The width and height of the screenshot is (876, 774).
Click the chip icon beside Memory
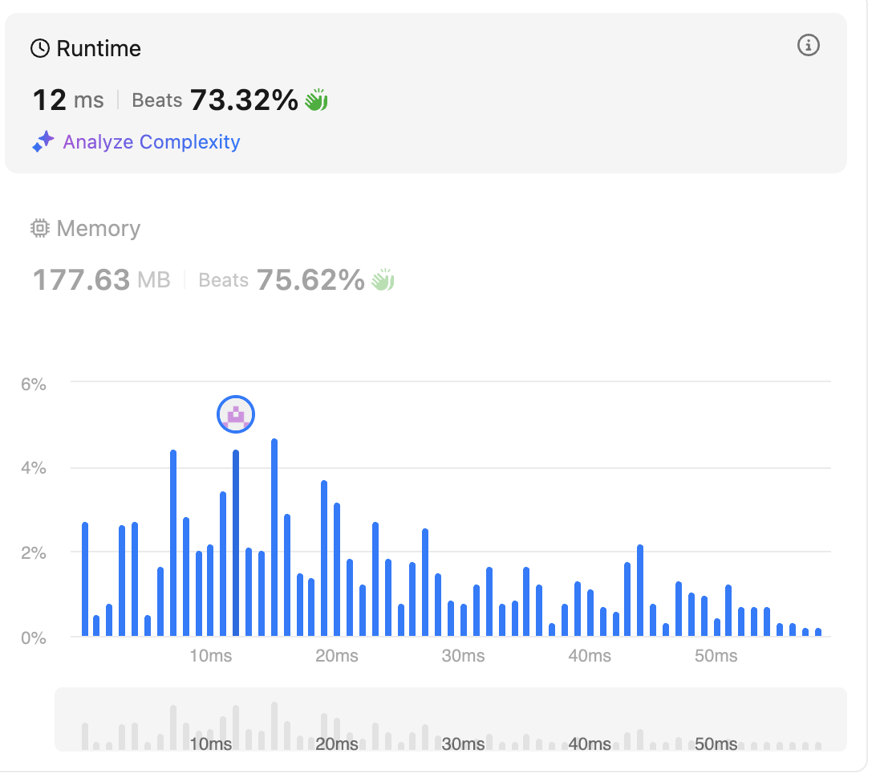[x=39, y=229]
